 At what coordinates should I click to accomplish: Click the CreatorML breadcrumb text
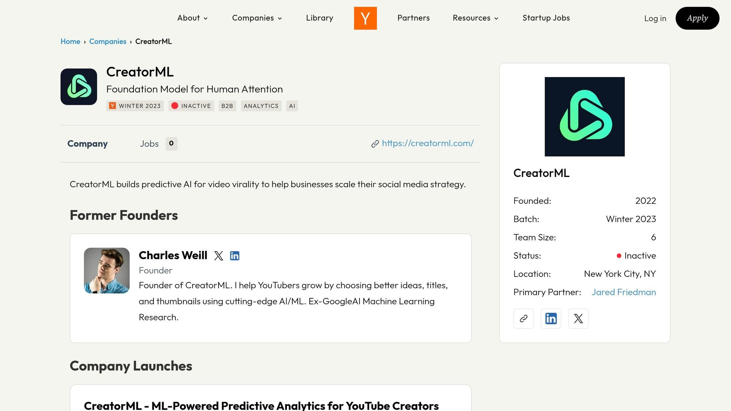pyautogui.click(x=153, y=41)
